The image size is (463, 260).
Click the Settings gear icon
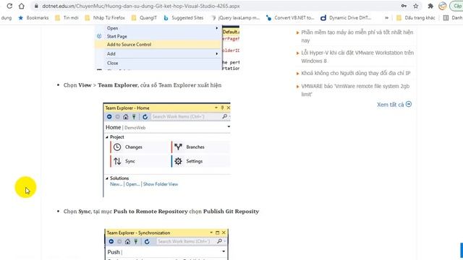pos(178,161)
